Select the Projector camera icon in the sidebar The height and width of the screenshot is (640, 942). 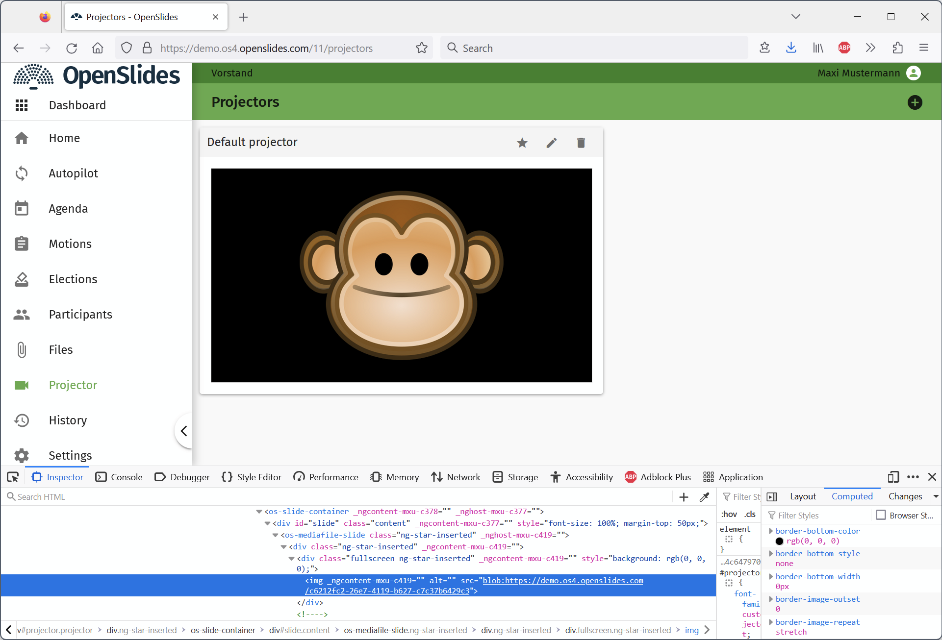pyautogui.click(x=22, y=385)
